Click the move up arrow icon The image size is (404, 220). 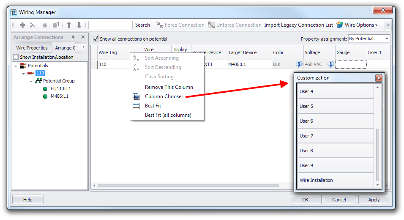point(69,25)
